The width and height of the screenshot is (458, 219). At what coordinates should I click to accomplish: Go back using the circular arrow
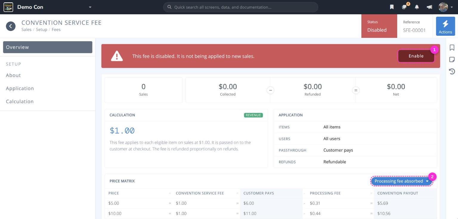(11, 26)
